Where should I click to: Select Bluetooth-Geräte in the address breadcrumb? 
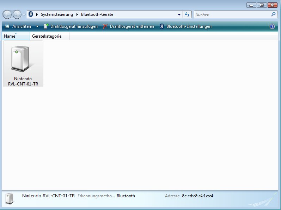click(x=97, y=14)
